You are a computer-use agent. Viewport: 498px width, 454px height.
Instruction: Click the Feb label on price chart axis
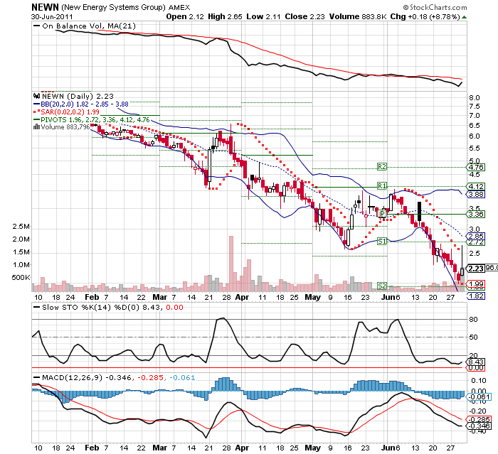coord(92,297)
